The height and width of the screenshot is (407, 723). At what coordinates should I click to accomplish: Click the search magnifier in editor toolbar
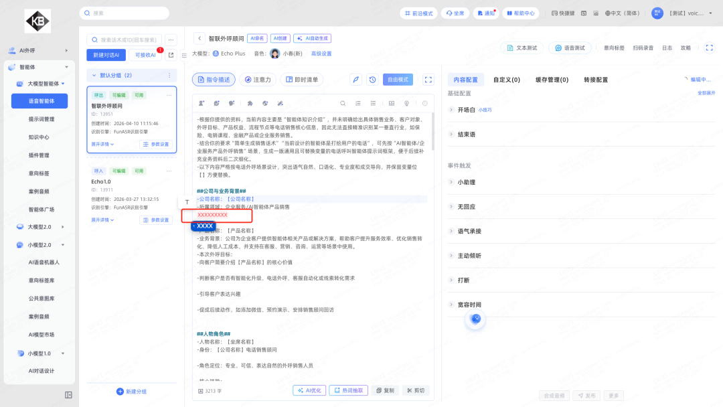click(343, 103)
